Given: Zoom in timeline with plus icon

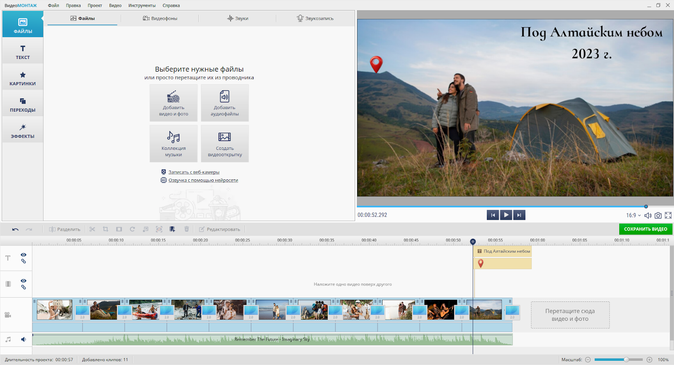Looking at the screenshot, I should coord(650,360).
